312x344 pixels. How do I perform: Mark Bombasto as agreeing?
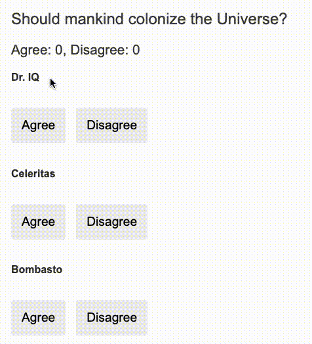[38, 318]
